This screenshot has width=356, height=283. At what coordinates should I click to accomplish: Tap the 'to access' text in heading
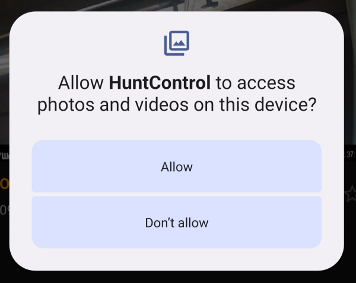[x=255, y=83]
